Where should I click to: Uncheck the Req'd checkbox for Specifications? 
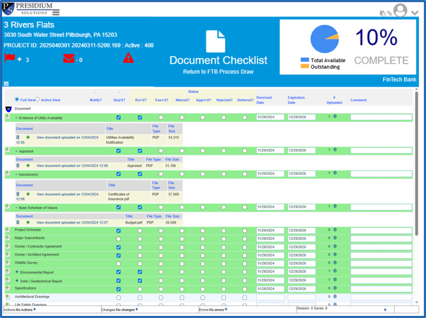click(x=119, y=288)
